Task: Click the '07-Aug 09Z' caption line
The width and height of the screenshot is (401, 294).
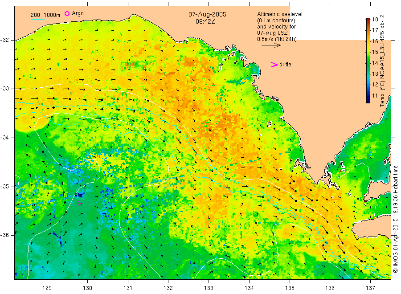Action: click(x=272, y=33)
